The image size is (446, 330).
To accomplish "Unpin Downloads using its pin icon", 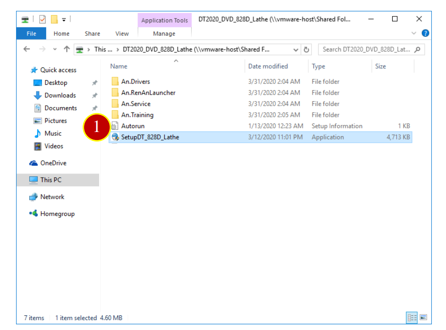I will click(95, 96).
